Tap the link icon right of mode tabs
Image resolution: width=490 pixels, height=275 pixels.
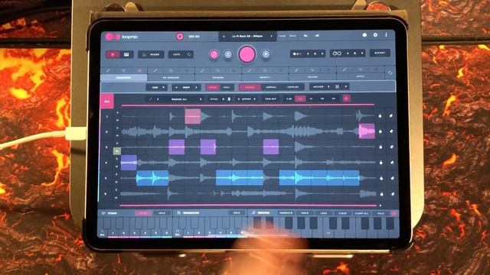click(390, 73)
